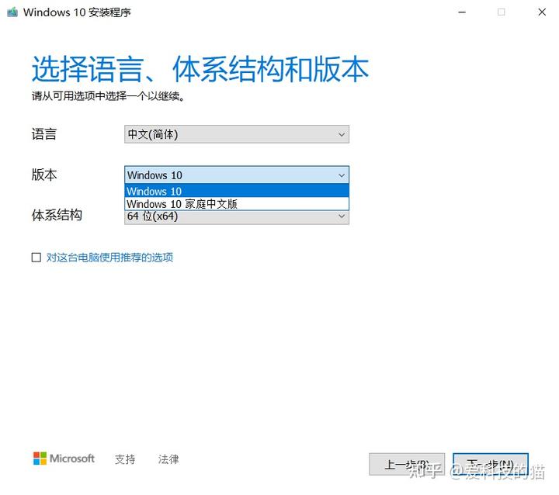Click the instruction text 请从可用选项中选择一个以继续

(108, 96)
